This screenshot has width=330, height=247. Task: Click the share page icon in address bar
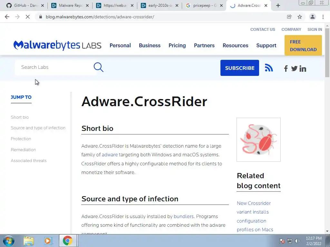click(x=289, y=17)
